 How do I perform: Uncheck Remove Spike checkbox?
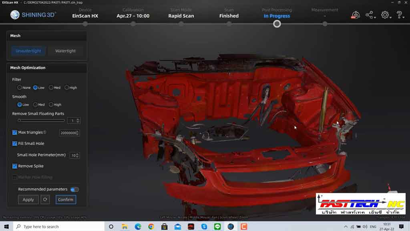tap(15, 166)
